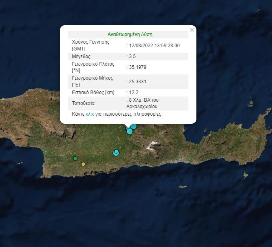
Task: Click the 'Μέγεθος' row label
Action: tap(81, 56)
